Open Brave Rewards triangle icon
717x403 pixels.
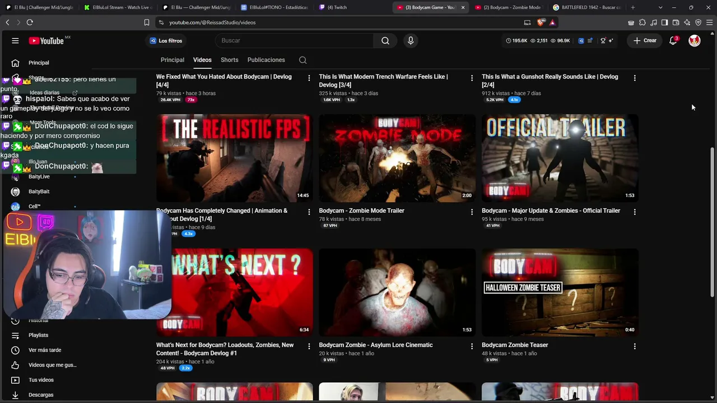pos(552,22)
